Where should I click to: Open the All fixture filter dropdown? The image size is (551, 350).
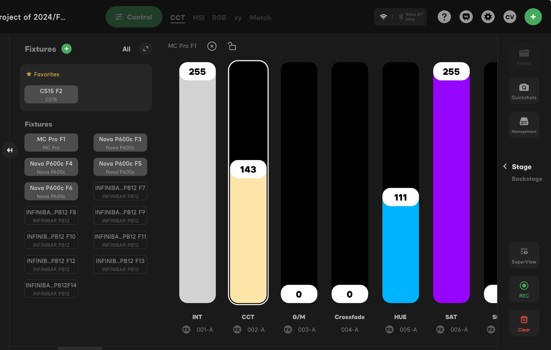coord(126,49)
